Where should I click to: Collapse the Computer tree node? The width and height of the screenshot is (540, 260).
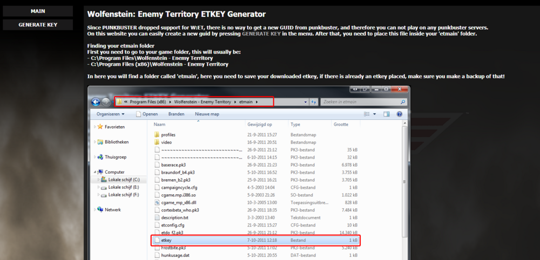[95, 172]
